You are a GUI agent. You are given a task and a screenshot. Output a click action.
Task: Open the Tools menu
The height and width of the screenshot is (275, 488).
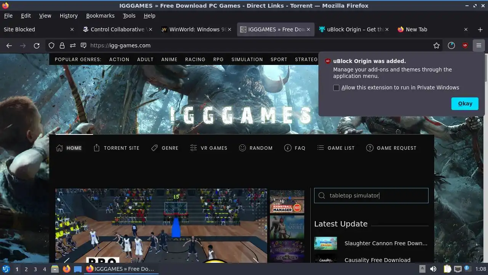click(x=129, y=16)
